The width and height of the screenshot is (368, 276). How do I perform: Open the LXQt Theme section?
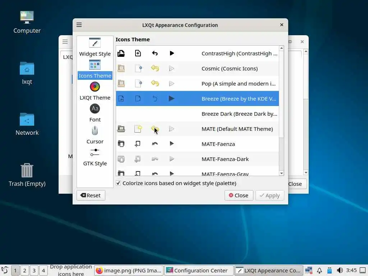(x=95, y=91)
